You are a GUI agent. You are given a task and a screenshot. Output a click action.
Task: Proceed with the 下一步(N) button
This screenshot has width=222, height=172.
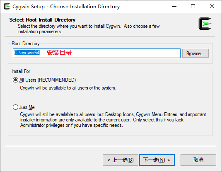157,160
